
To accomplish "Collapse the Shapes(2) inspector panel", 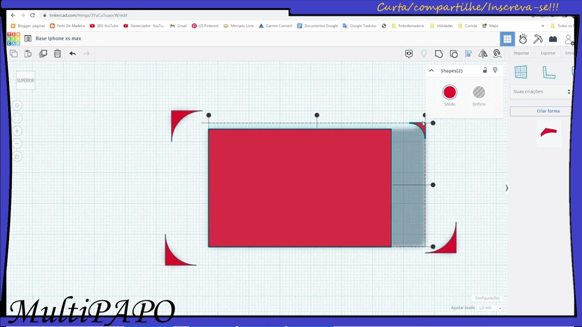I will point(431,71).
